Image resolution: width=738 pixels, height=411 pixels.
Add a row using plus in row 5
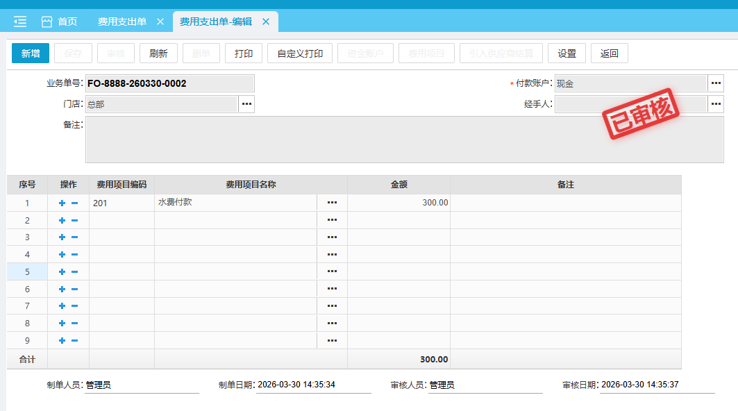pyautogui.click(x=62, y=272)
